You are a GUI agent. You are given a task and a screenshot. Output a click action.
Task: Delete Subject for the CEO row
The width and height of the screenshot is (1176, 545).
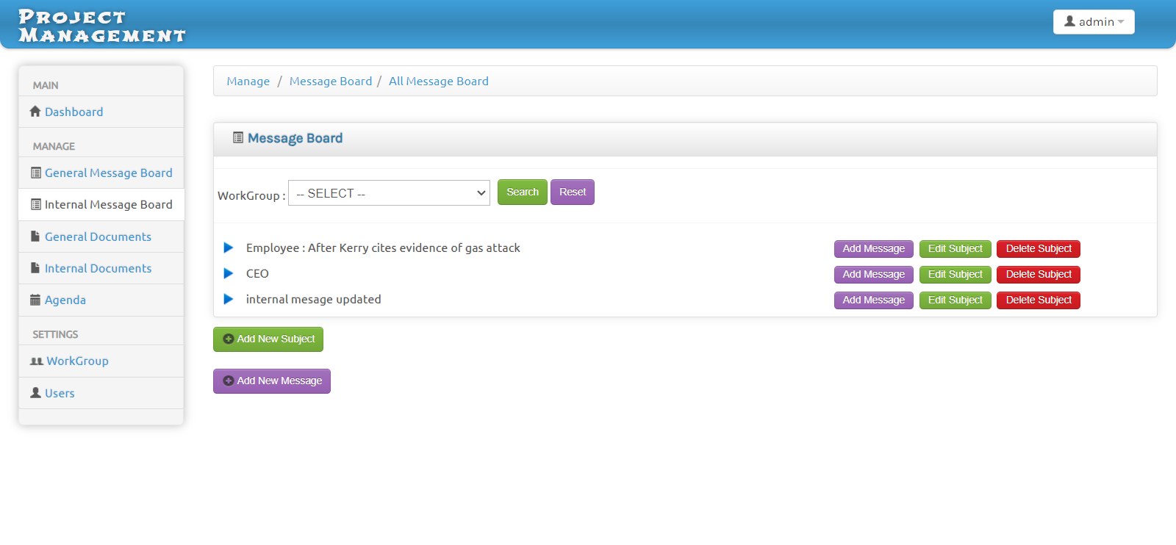(1039, 275)
